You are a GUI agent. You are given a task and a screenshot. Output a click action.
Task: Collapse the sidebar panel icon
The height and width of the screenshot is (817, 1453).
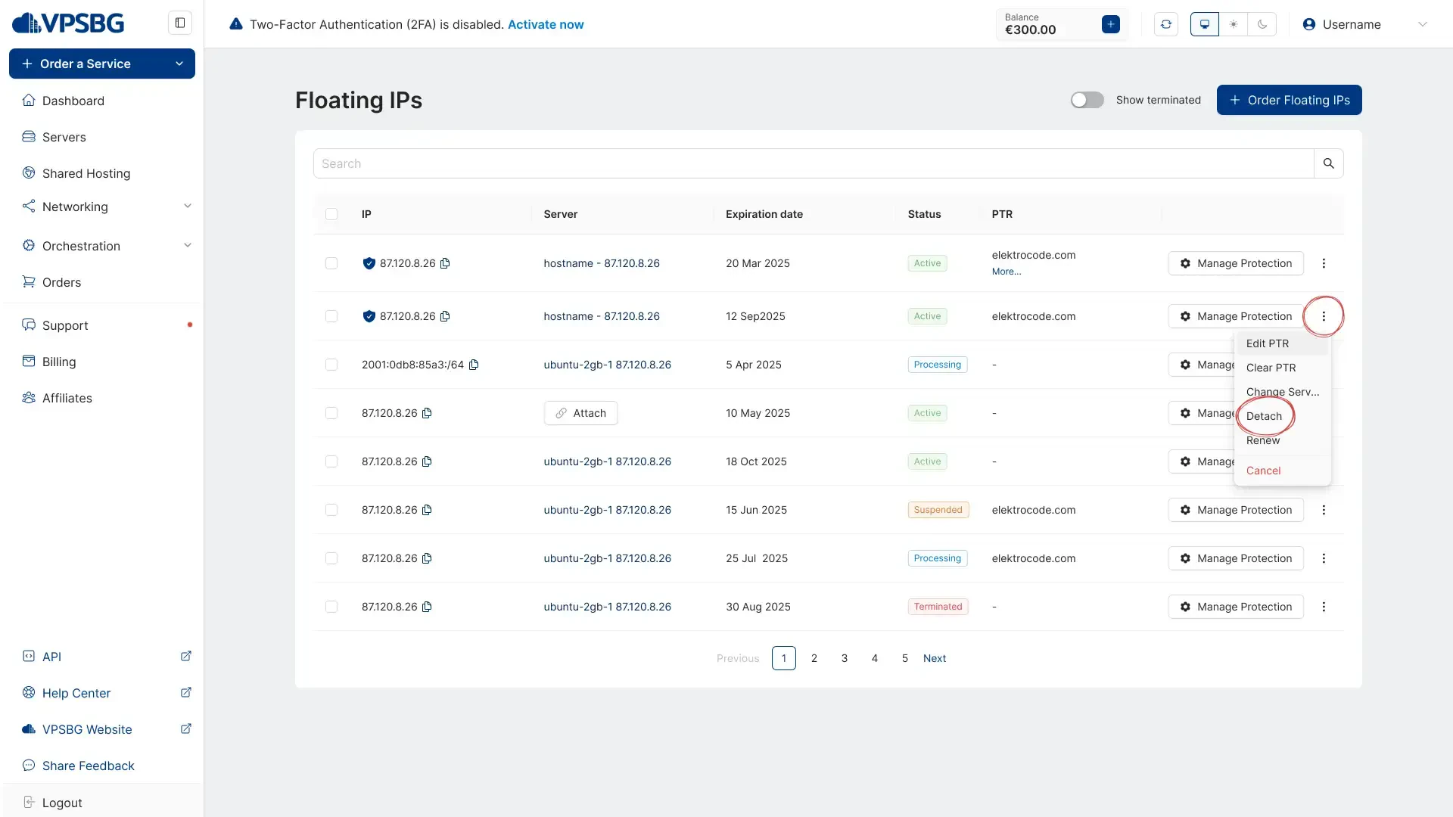[180, 23]
